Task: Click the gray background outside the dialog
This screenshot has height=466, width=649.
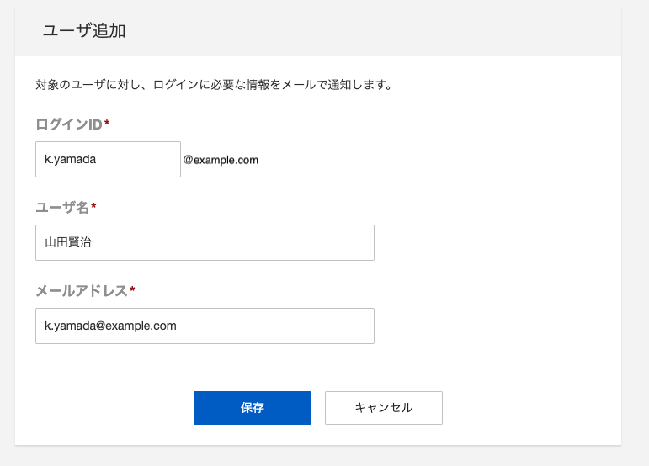Action: [636, 231]
